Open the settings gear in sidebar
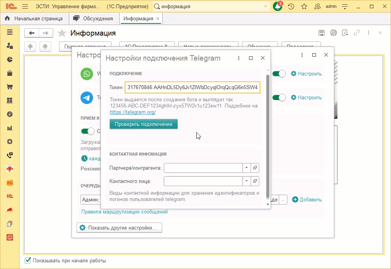Image resolution: width=391 pixels, height=269 pixels. [x=10, y=142]
